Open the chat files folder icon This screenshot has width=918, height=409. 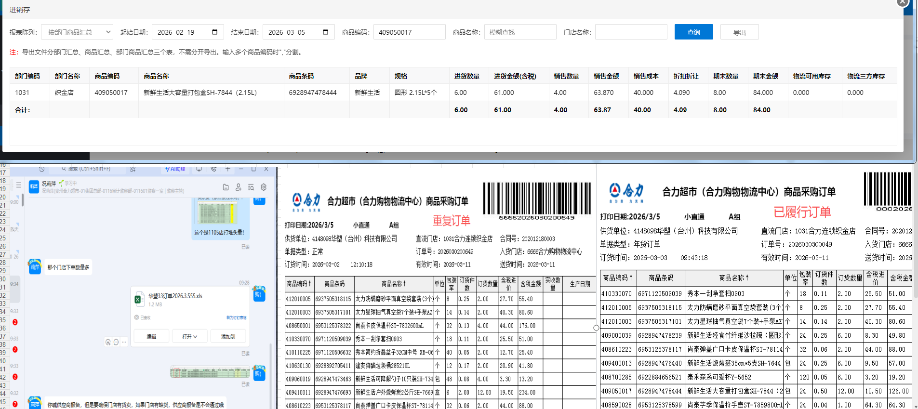(226, 187)
